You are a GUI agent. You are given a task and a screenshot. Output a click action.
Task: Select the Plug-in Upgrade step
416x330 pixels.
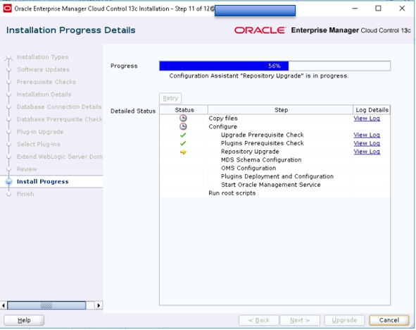40,132
